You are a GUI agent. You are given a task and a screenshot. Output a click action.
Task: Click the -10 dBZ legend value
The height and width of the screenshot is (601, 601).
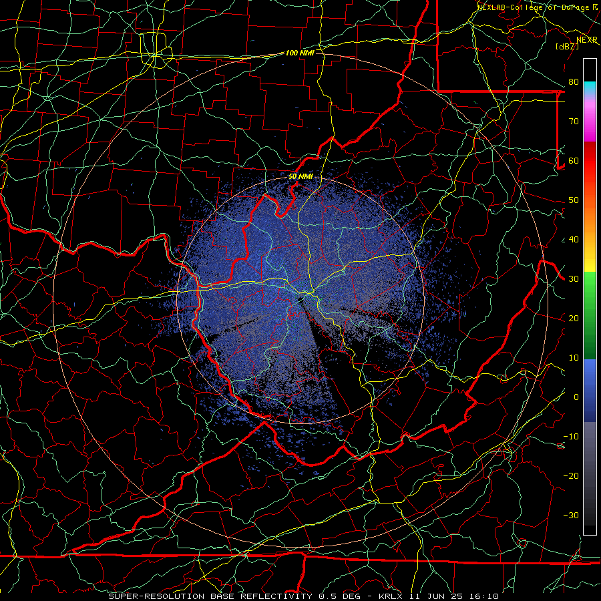click(x=571, y=437)
